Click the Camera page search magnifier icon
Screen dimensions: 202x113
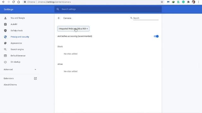131,18
